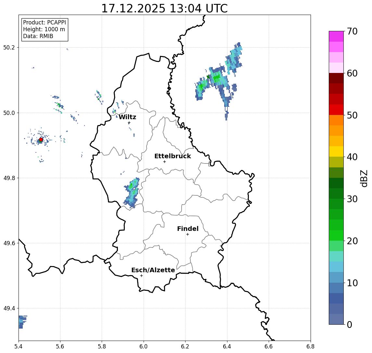Image resolution: width=372 pixels, height=353 pixels.
Task: Click the red radar site dot
Action: click(41, 140)
